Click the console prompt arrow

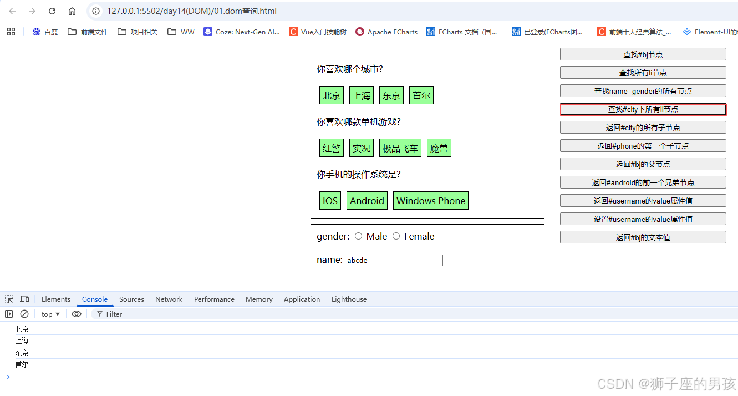tap(8, 377)
